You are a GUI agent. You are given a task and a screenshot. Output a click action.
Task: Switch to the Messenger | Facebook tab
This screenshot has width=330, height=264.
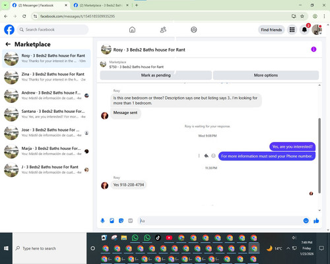[x=40, y=5]
